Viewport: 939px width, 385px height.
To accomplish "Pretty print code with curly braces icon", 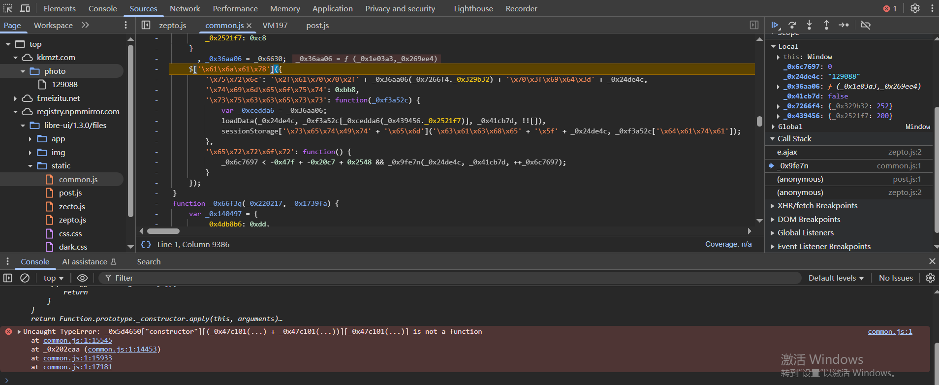I will [x=146, y=245].
